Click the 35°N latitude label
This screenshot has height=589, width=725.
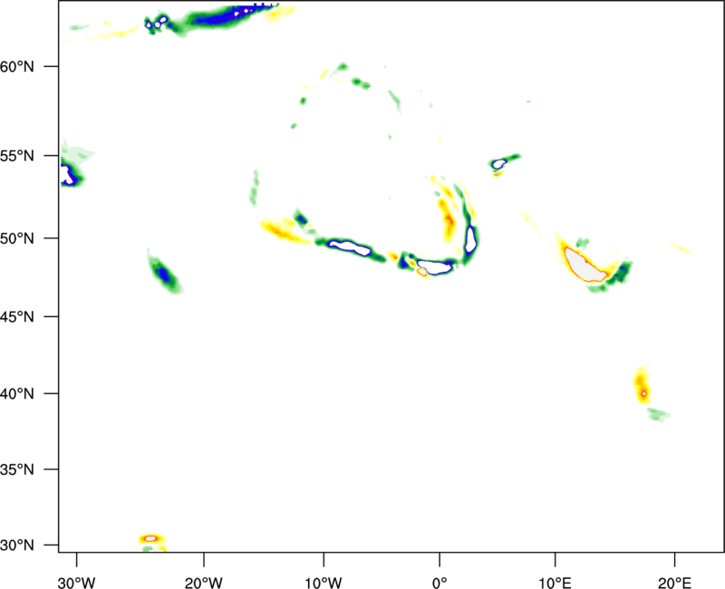16,469
